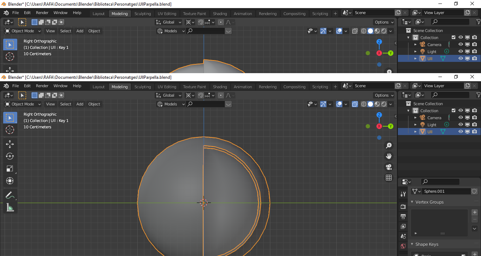This screenshot has height=256, width=481.
Task: Toggle X-ray mode in lower window viewport header
Action: [355, 104]
